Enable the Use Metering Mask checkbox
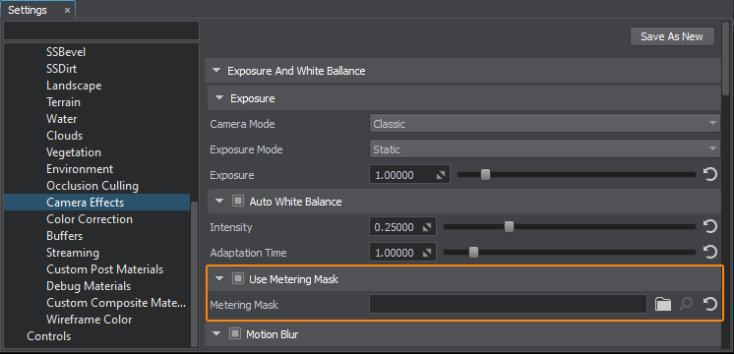This screenshot has width=734, height=354. (x=238, y=278)
